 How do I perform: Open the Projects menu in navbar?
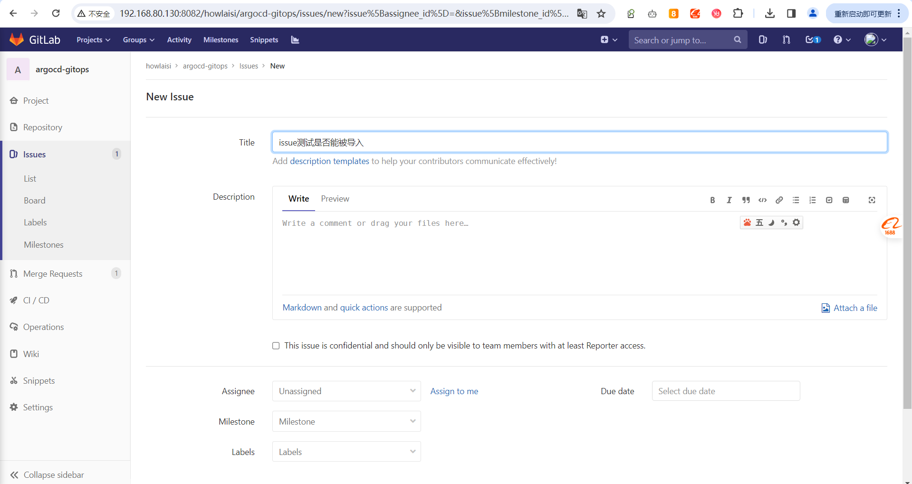point(93,40)
